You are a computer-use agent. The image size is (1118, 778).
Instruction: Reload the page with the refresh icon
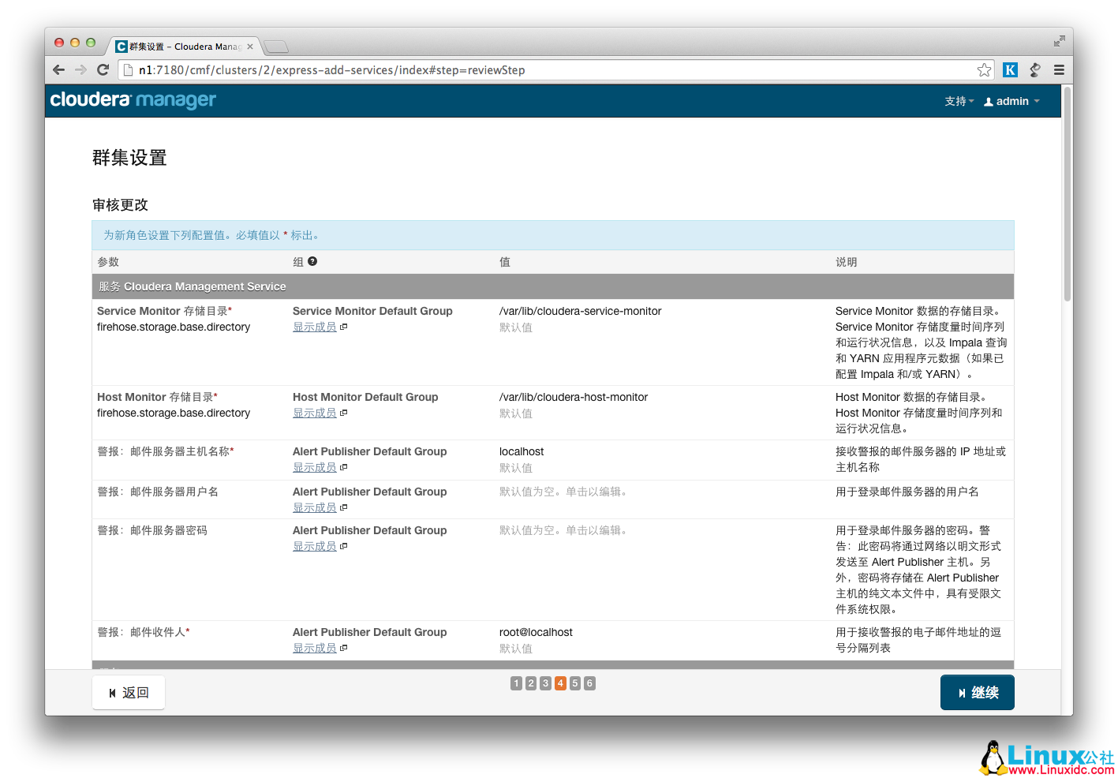click(x=103, y=69)
